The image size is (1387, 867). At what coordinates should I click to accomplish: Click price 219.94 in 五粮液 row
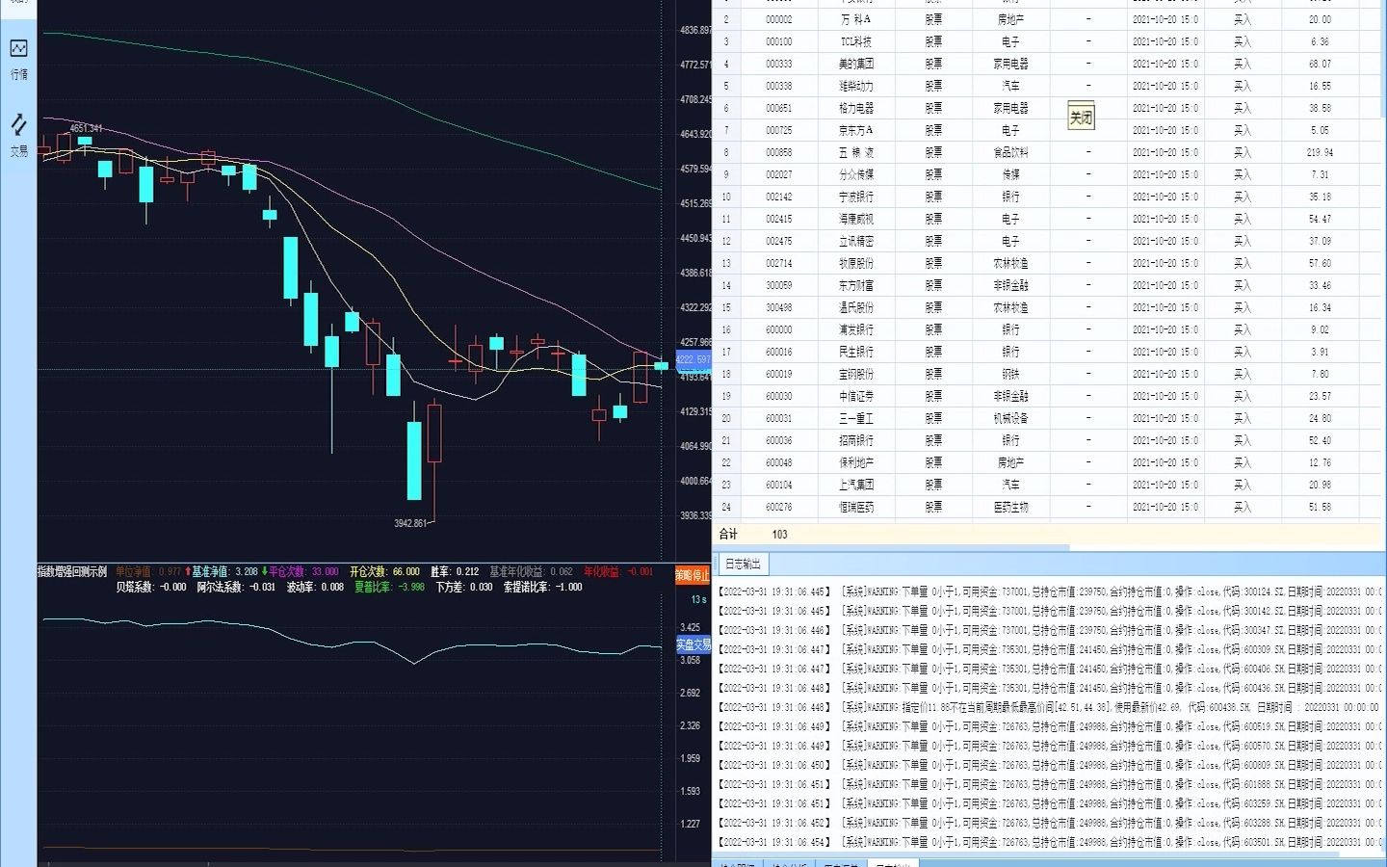point(1320,152)
